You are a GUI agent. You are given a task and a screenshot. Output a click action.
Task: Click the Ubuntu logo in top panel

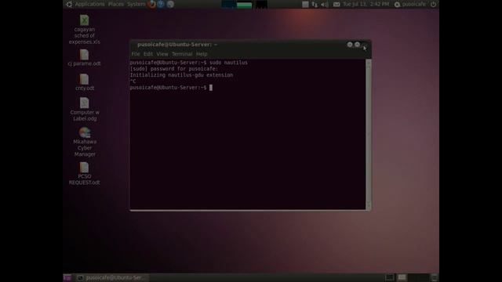[69, 4]
